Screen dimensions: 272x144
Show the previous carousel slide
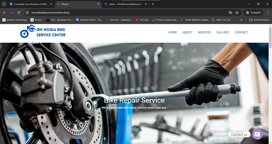[6, 102]
